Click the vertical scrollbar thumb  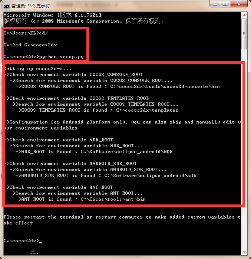[244, 34]
